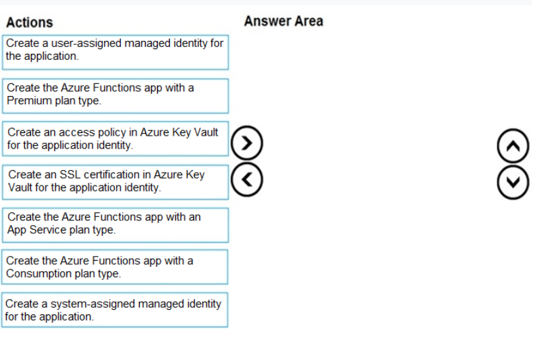Select 'Azure Functions app with a Consumption plan' action

[115, 267]
